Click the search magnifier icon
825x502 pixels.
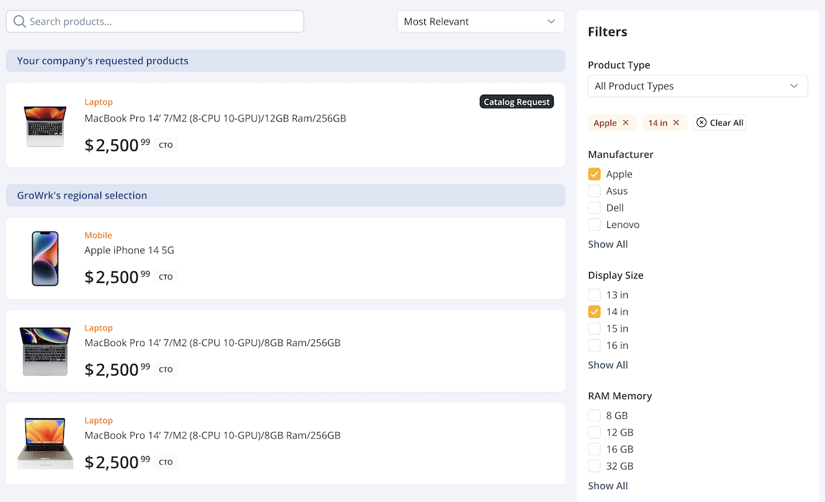(x=19, y=22)
